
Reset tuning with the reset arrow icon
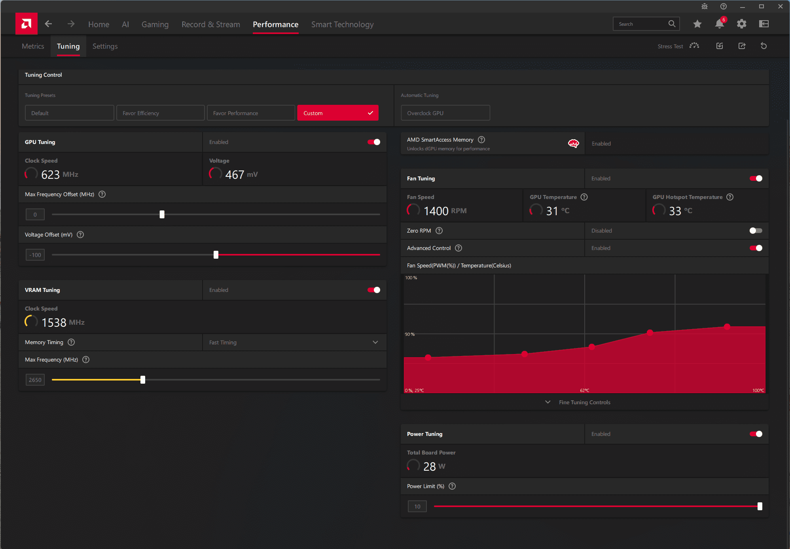tap(764, 46)
